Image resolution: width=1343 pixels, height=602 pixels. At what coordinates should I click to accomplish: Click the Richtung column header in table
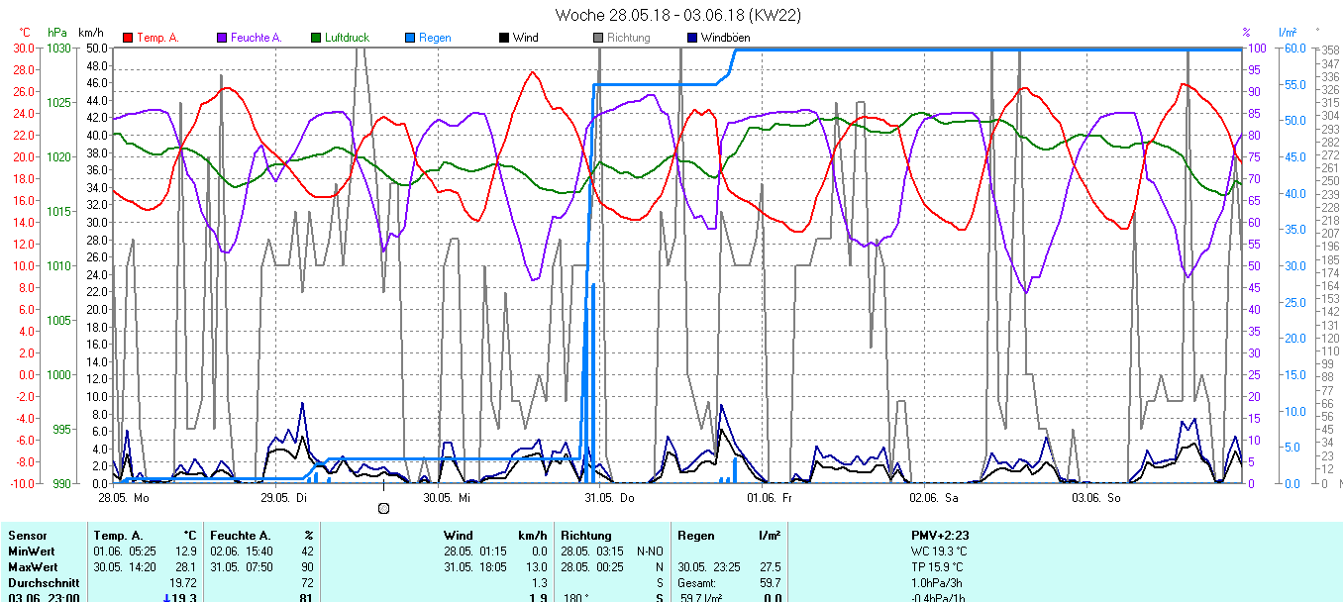pos(586,536)
